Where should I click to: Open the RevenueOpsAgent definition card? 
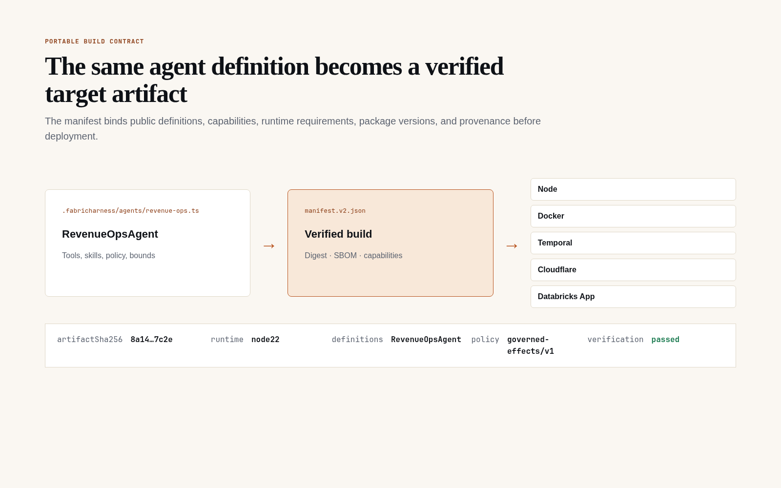[x=147, y=243]
